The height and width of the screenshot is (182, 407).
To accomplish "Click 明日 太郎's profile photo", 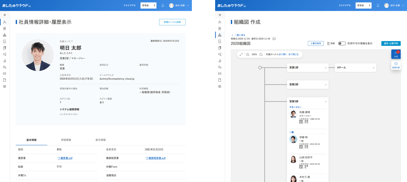I will (x=38, y=55).
